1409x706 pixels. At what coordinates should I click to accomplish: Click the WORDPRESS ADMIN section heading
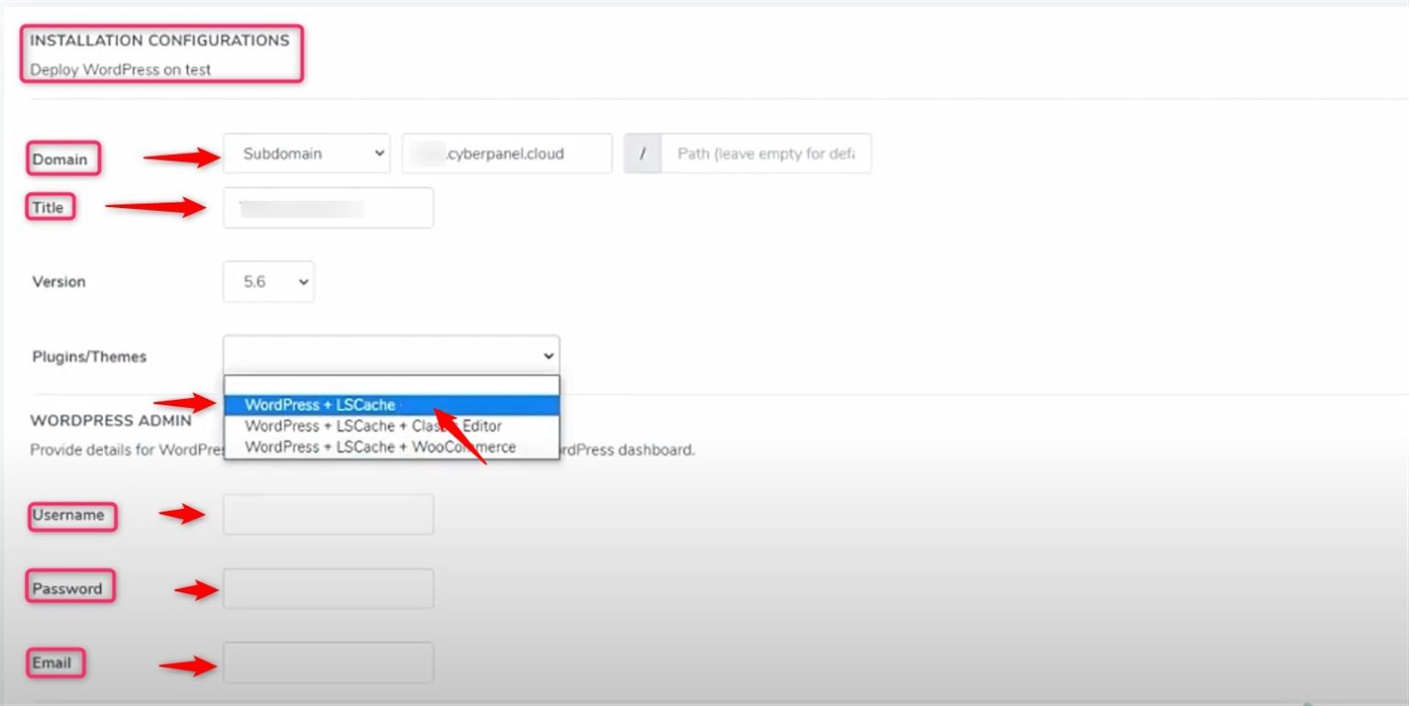point(111,420)
